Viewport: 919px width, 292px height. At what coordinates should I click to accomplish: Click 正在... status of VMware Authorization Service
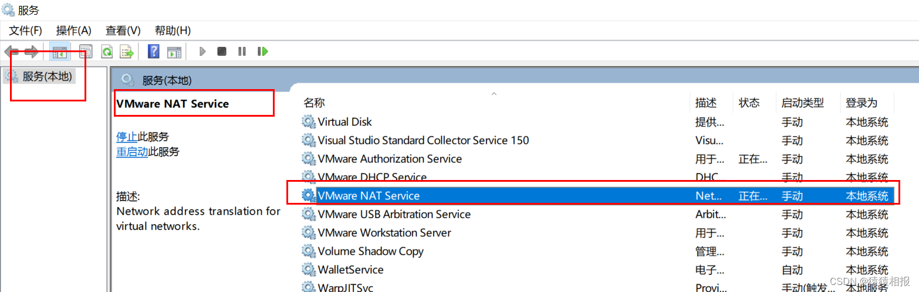tap(753, 159)
